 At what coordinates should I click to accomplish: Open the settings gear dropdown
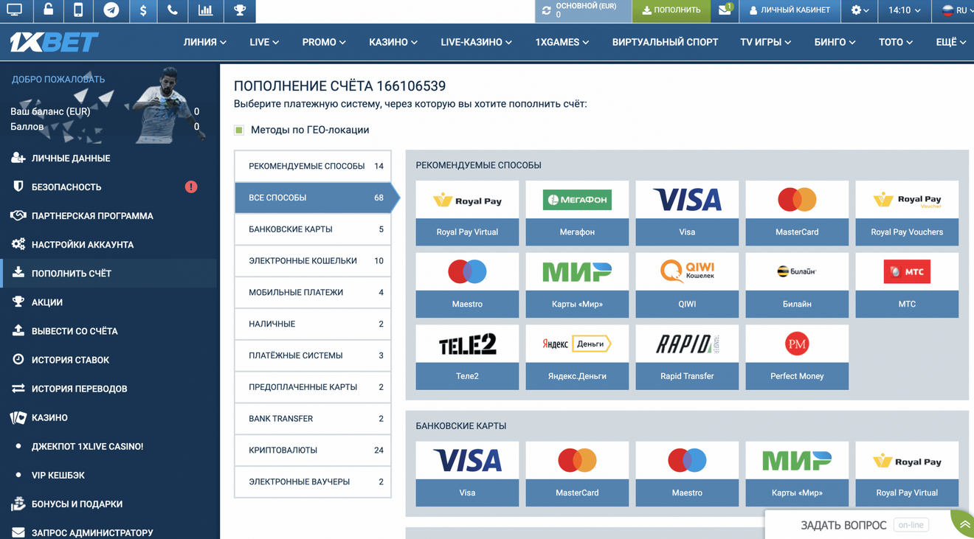point(857,11)
